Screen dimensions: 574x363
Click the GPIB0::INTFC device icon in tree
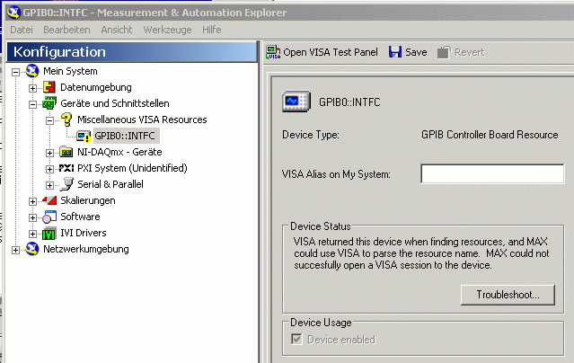click(84, 137)
